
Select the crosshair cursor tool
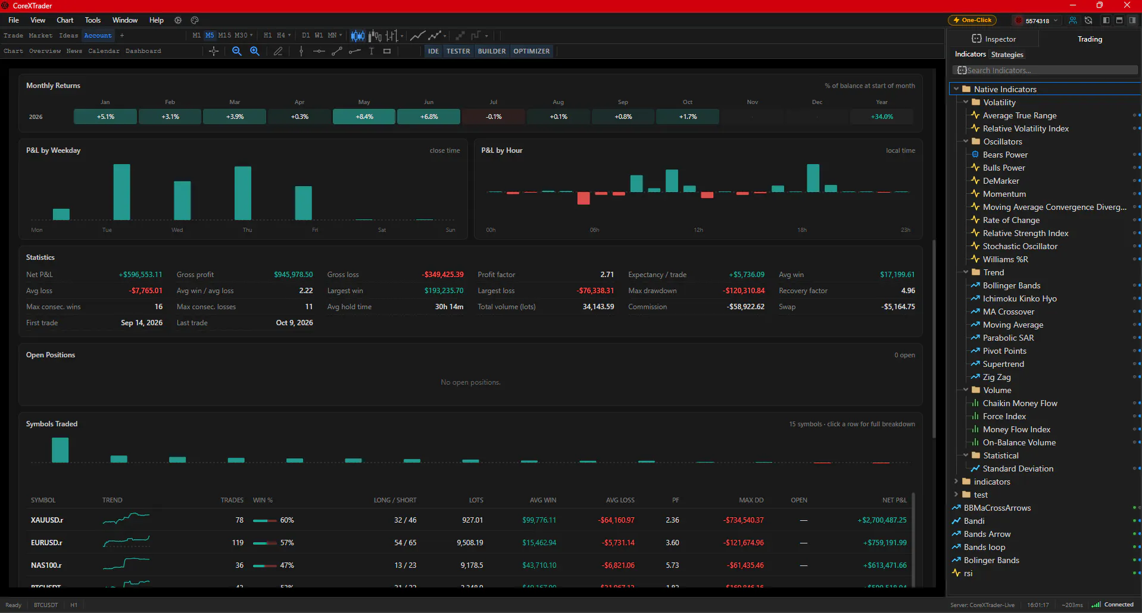tap(214, 51)
